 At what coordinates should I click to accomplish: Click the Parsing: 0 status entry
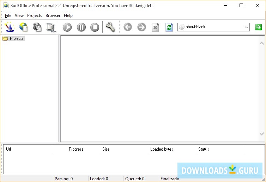64,179
